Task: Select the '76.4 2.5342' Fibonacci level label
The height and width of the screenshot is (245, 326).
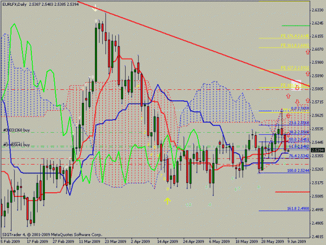Action: click(x=299, y=156)
